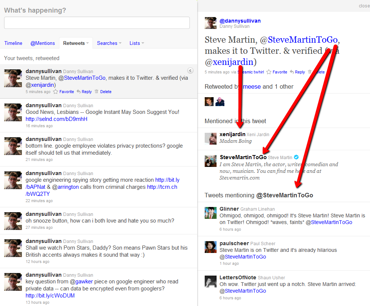Toggle the collapse chevron on the top retweet
This screenshot has height=306, width=370.
pyautogui.click(x=190, y=70)
